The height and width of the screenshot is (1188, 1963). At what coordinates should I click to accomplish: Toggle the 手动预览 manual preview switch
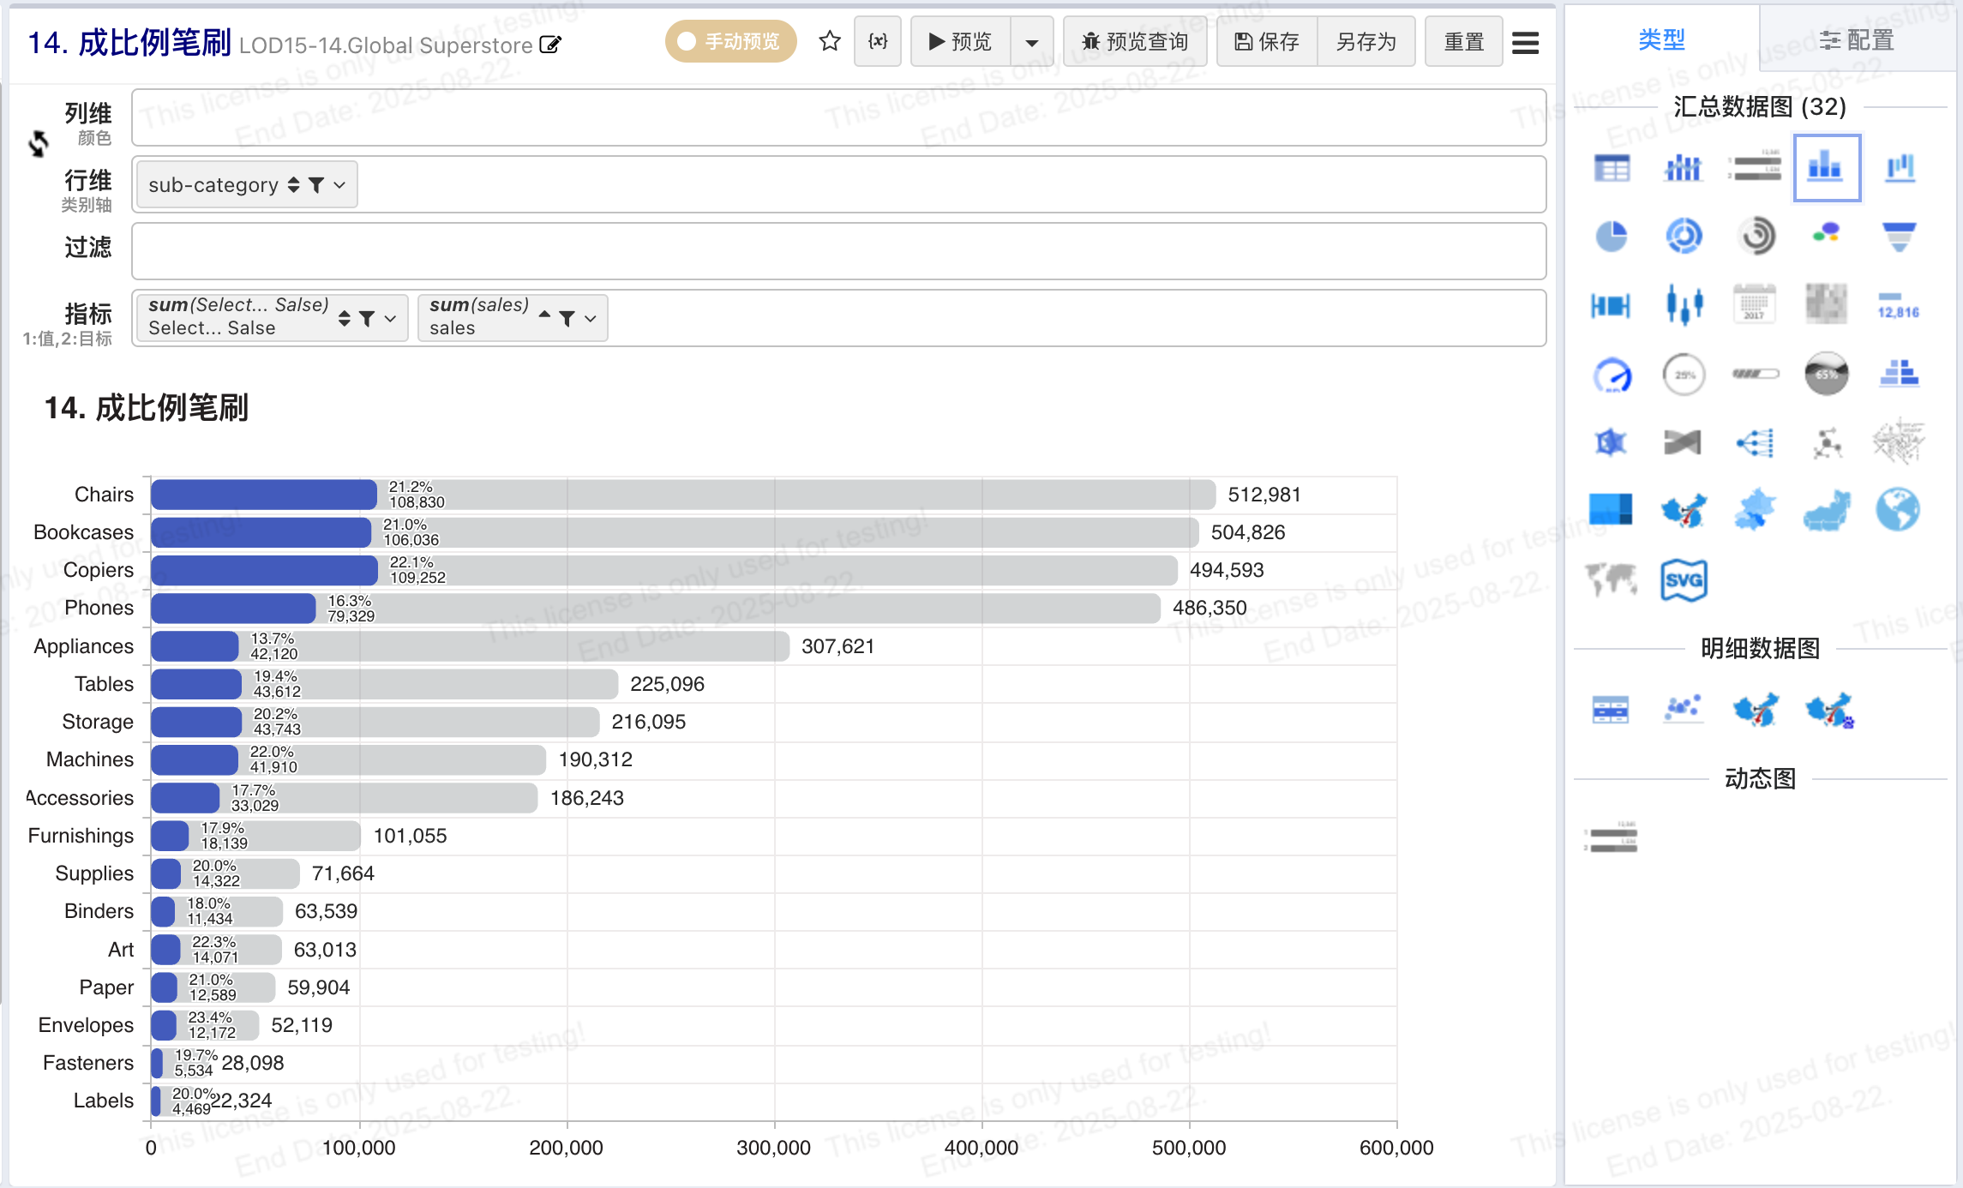730,41
